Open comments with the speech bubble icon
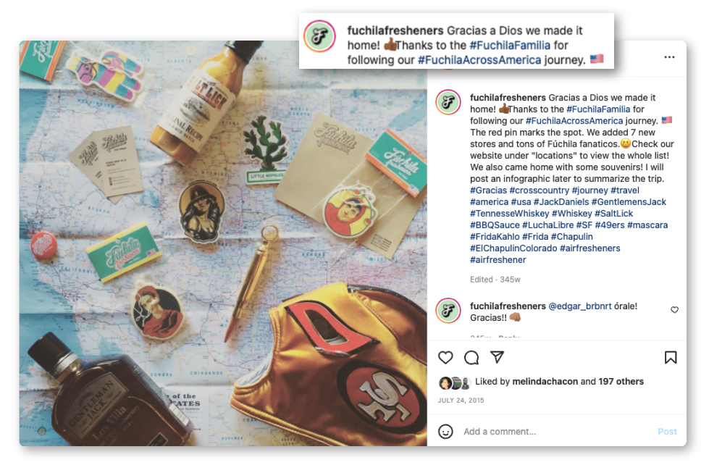Screen dimensions: 722x465 click(x=471, y=357)
